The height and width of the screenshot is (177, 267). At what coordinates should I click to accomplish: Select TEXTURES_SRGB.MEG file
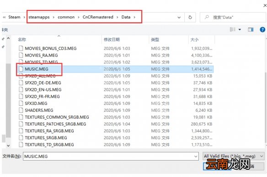tap(46, 138)
